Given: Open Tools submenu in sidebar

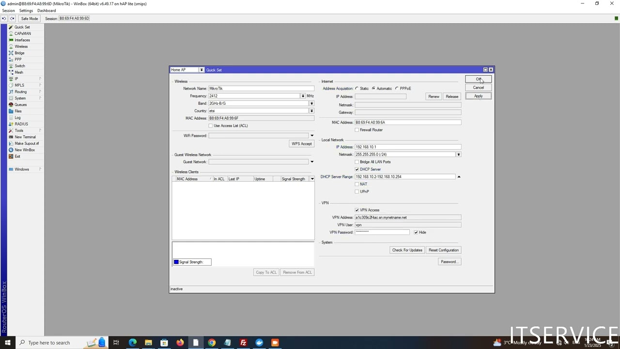Looking at the screenshot, I should 25,130.
